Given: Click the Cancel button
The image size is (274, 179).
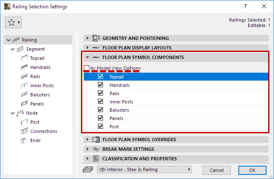Looking at the screenshot, I should [217, 170].
